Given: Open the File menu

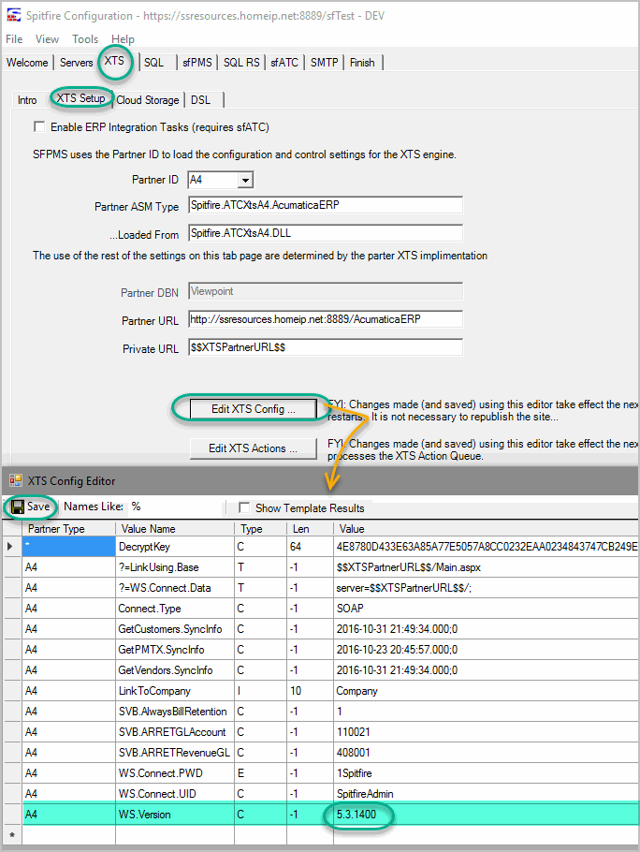Looking at the screenshot, I should point(14,39).
